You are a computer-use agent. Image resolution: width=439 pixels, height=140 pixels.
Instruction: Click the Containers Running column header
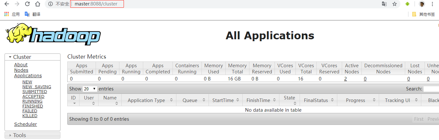[187, 69]
